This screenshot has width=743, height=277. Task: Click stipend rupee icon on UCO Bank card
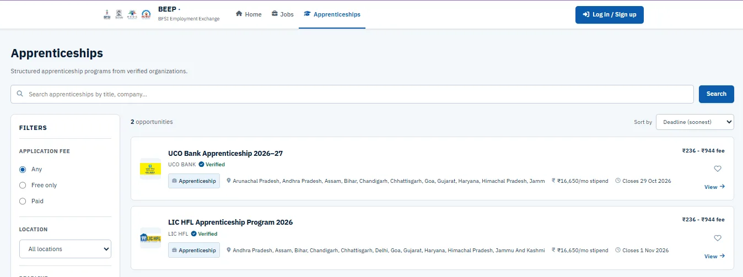pos(554,181)
